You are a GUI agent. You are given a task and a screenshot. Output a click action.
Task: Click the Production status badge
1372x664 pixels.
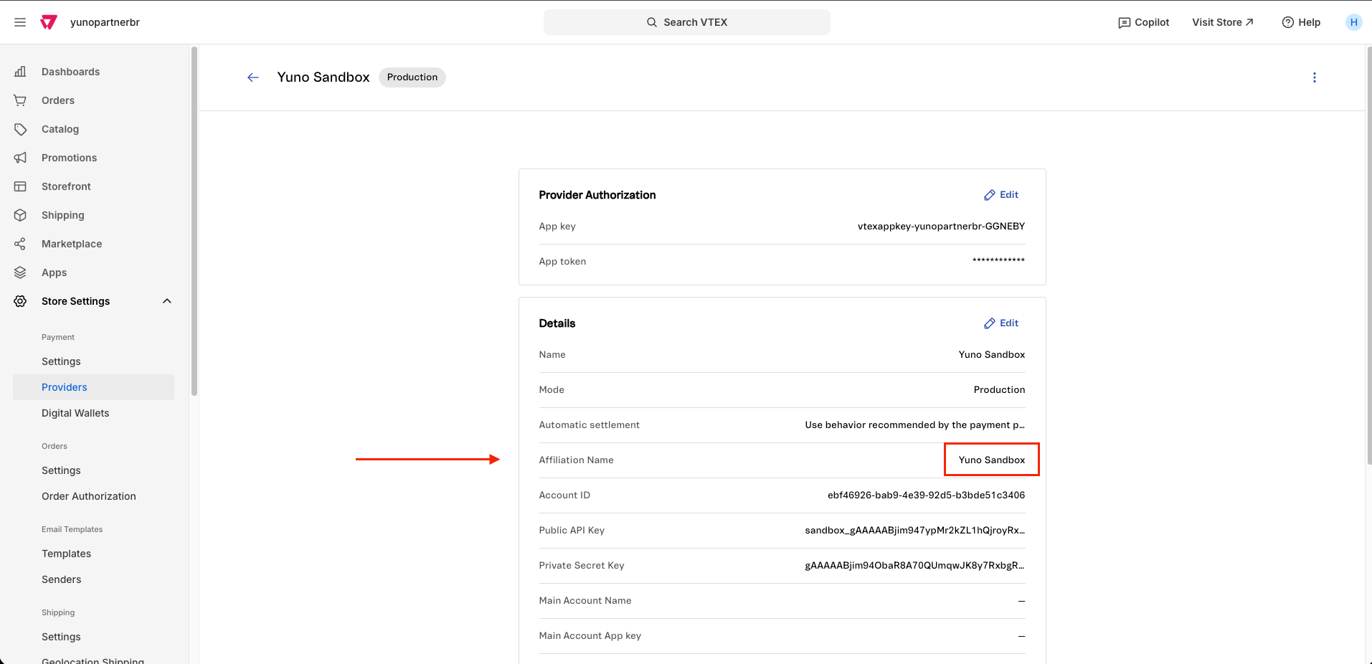[412, 77]
